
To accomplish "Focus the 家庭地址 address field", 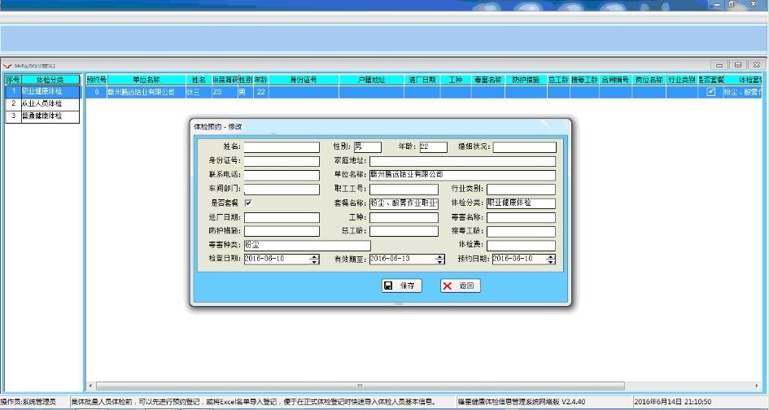I will click(461, 161).
